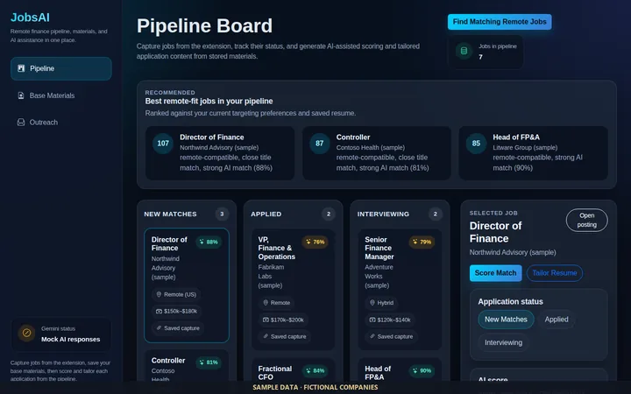Click the $170k–$200k salary tag
Viewport: 631px width, 394px height.
(x=283, y=320)
